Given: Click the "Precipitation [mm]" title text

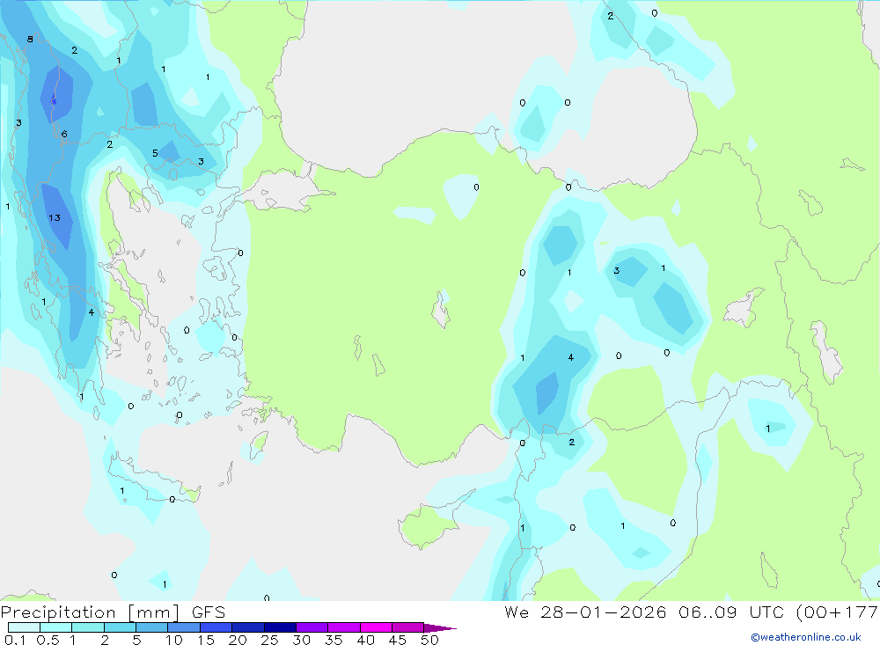Looking at the screenshot, I should pos(91,612).
